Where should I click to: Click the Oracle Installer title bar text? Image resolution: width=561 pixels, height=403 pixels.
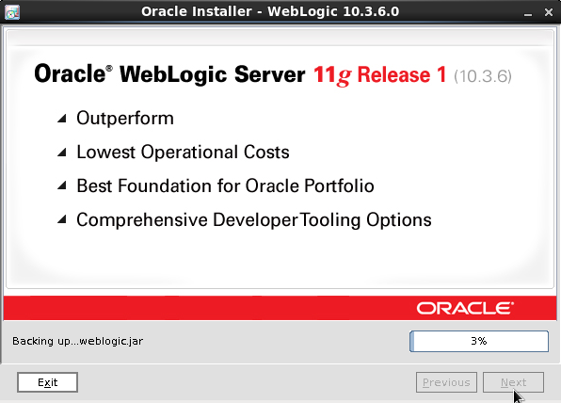click(270, 11)
